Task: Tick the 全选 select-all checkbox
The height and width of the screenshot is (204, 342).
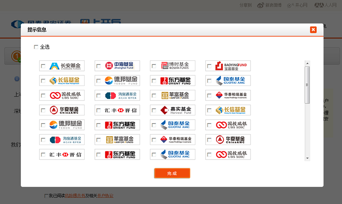Action: pos(36,47)
